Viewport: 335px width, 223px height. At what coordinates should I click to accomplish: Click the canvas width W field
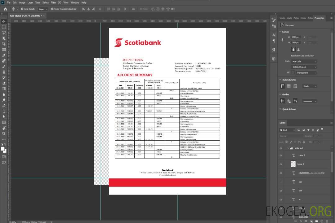pyautogui.click(x=296, y=37)
